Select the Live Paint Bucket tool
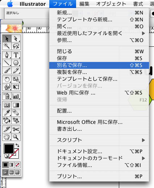The height and width of the screenshot is (188, 154). click(7, 120)
